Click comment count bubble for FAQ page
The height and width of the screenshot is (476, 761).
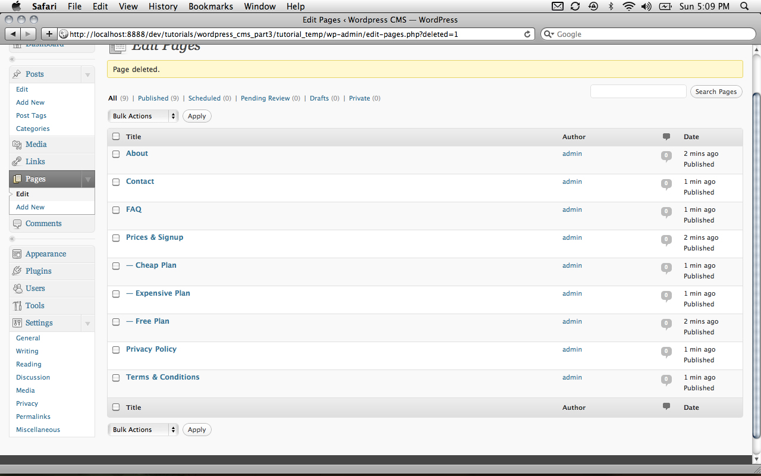pos(666,212)
